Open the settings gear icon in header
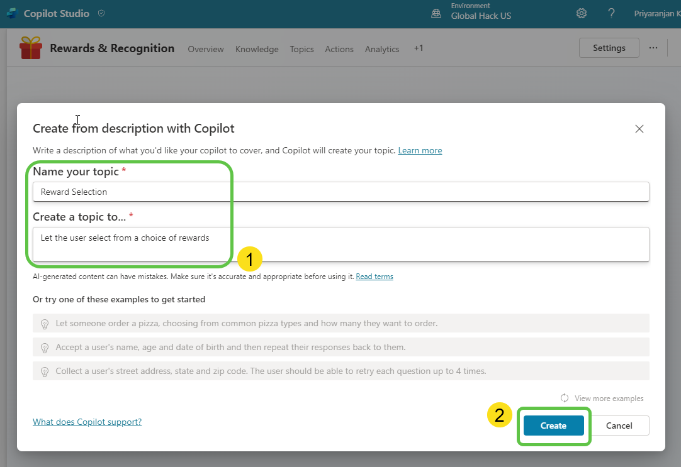 (x=582, y=13)
